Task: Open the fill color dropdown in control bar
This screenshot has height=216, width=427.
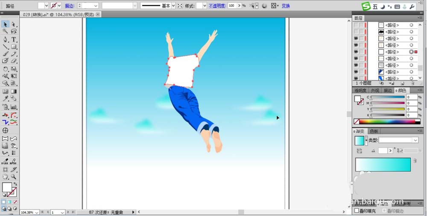Action: click(x=46, y=6)
